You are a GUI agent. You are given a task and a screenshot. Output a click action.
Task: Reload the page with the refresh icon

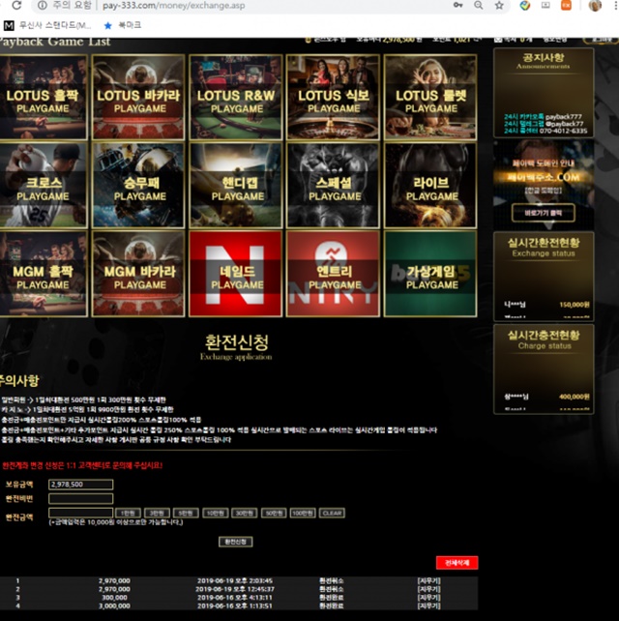(16, 5)
